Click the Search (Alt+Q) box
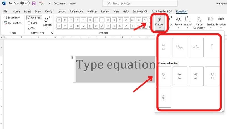Screen dimensions: 227x129 tap(140, 3)
